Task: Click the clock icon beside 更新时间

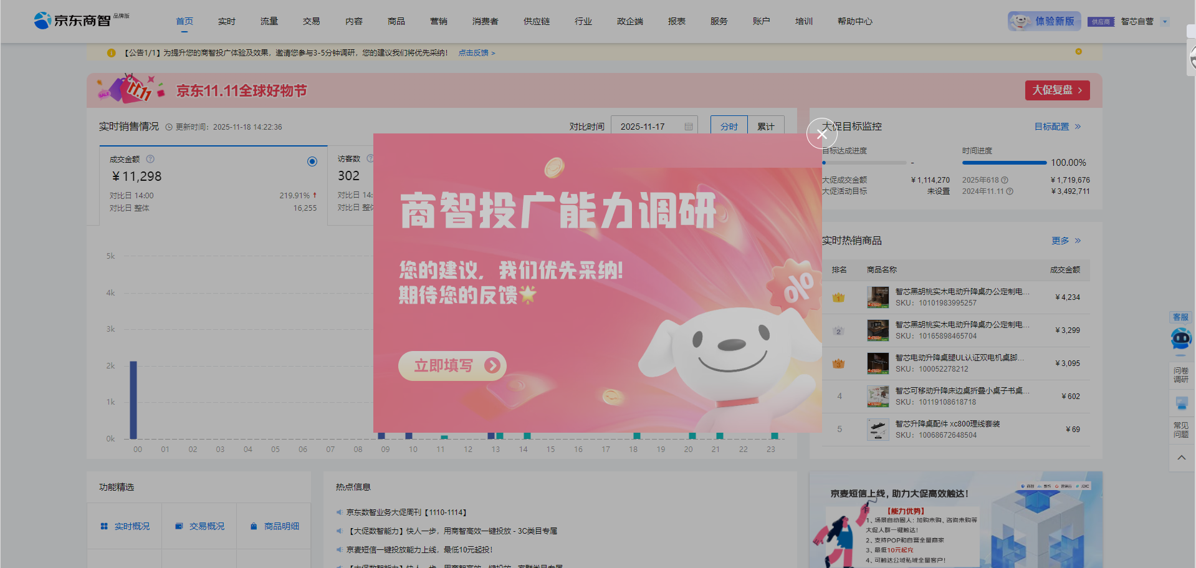Action: coord(169,127)
